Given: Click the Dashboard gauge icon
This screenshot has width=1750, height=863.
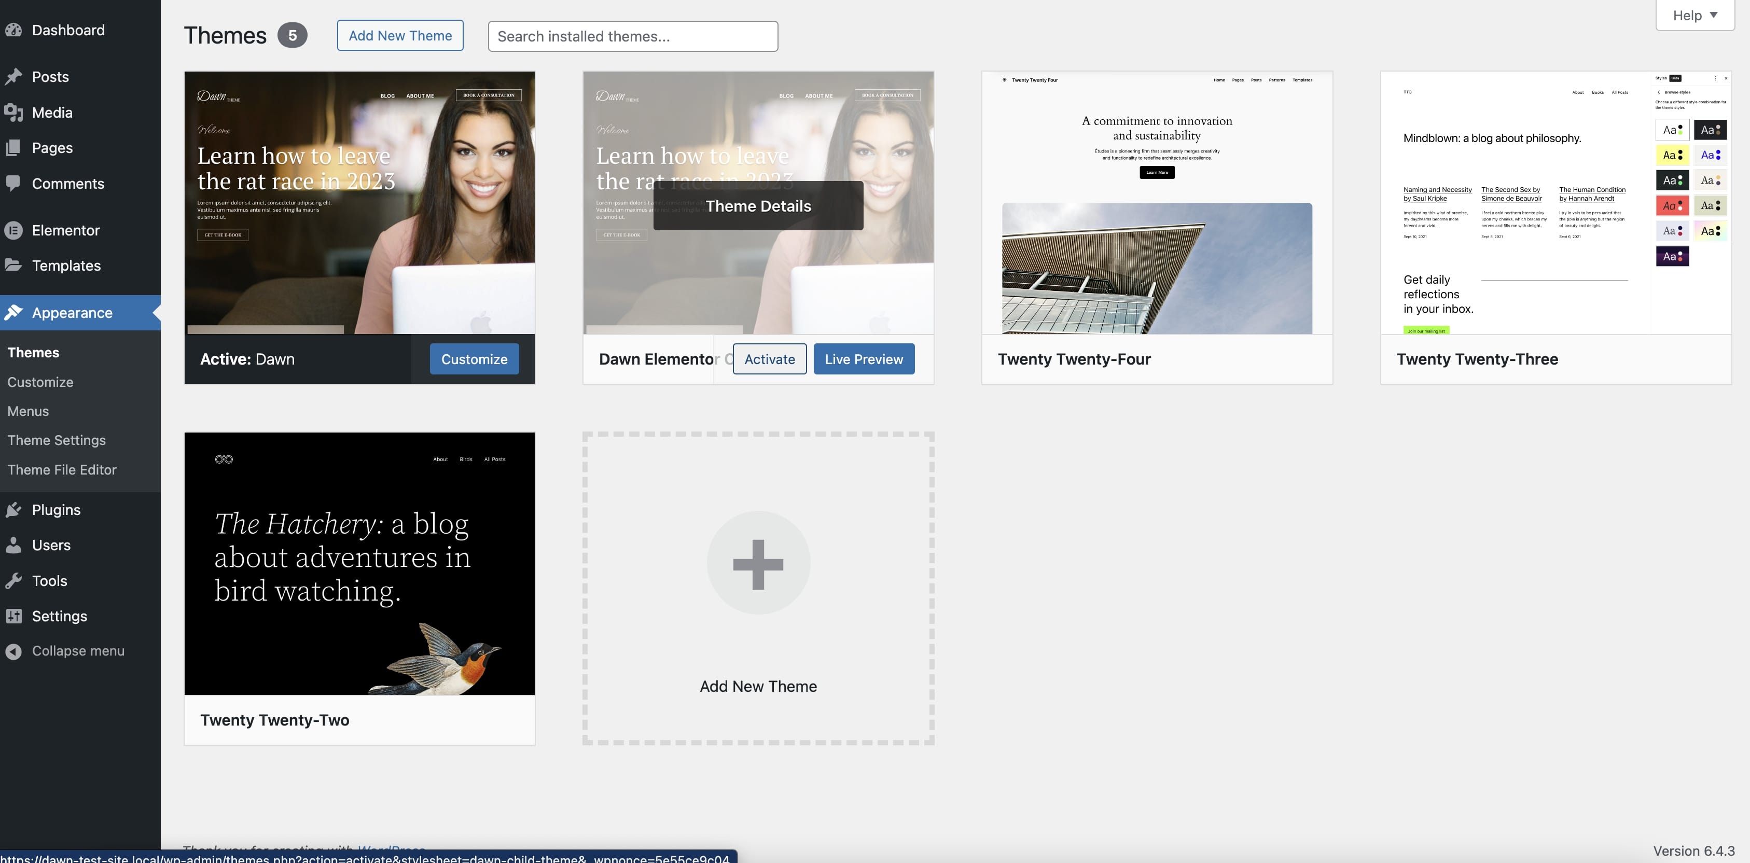Looking at the screenshot, I should click(x=13, y=30).
